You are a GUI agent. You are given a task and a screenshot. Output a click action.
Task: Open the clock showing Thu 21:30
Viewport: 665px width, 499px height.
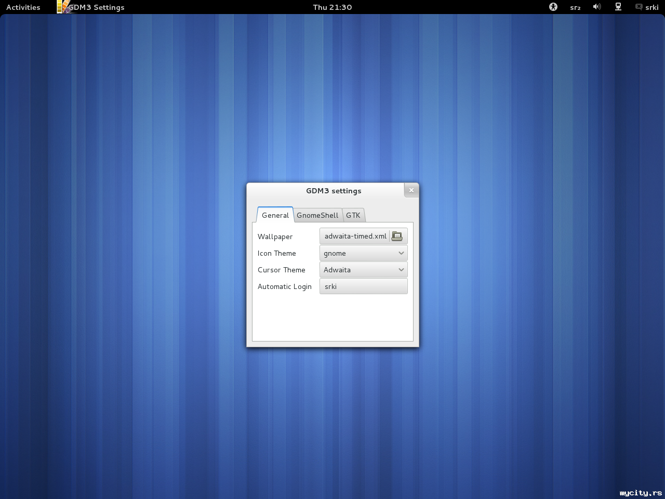tap(332, 7)
